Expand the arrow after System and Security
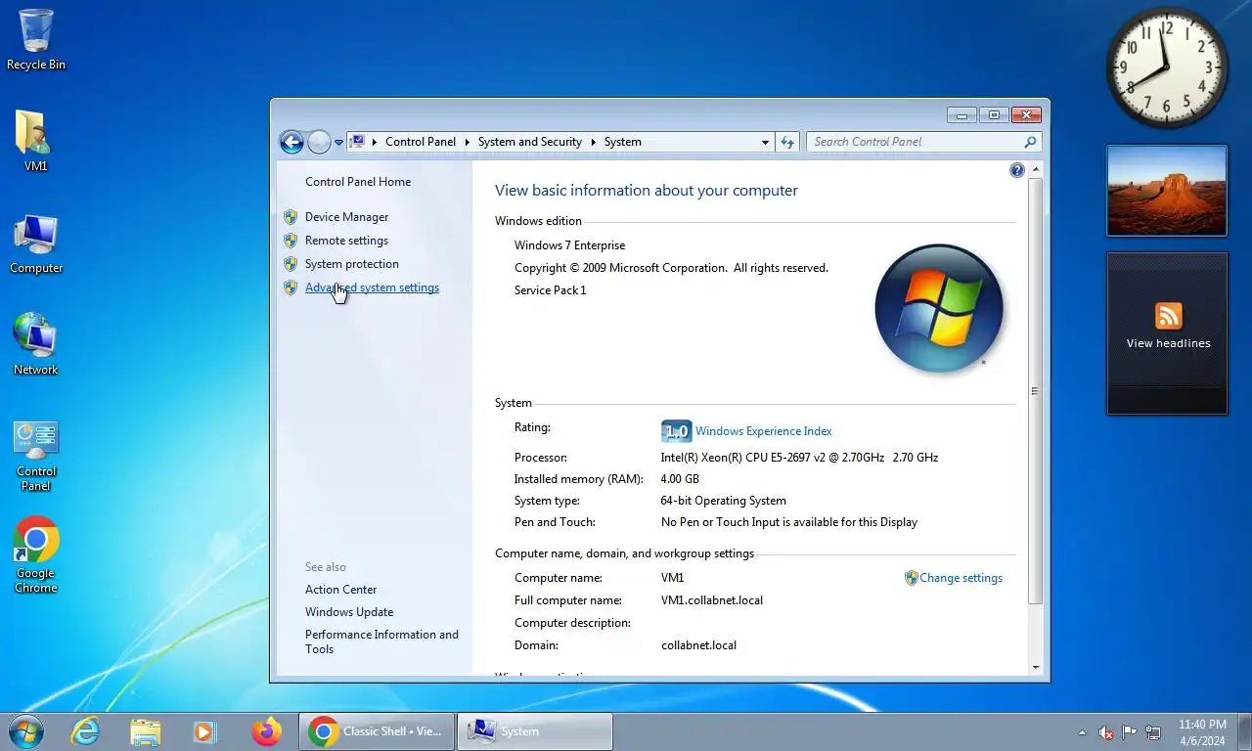 [593, 142]
